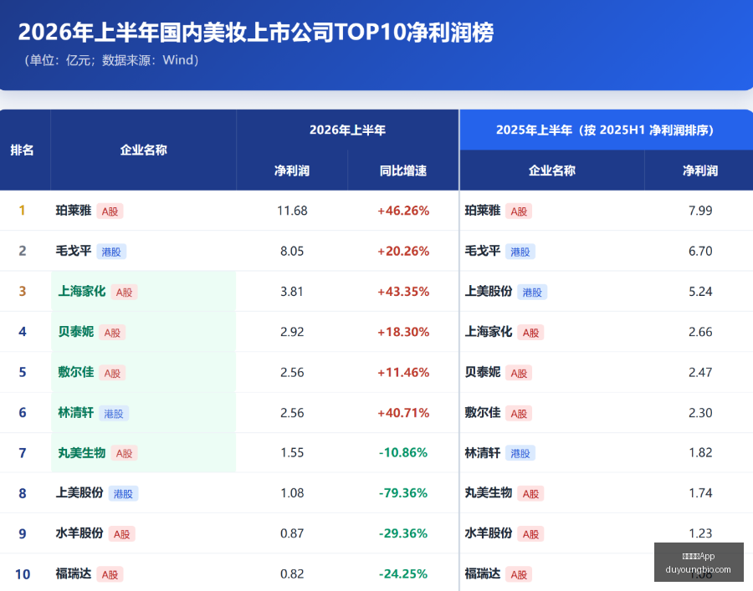This screenshot has width=753, height=591.
Task: Click 上海家化 in the 2025H1 column
Action: 489,332
